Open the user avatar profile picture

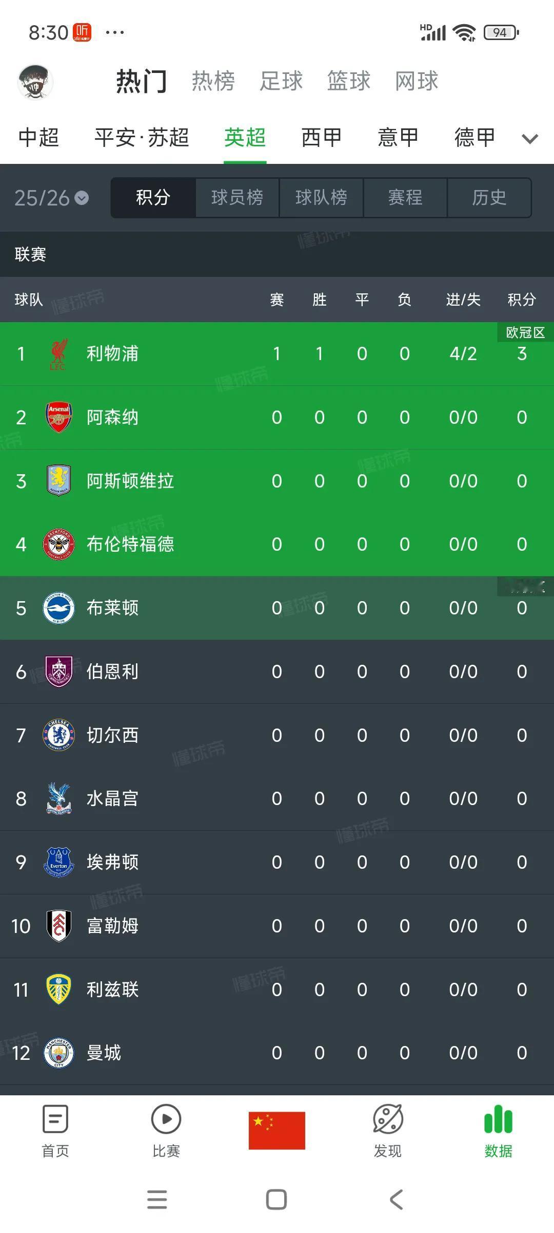tap(35, 82)
